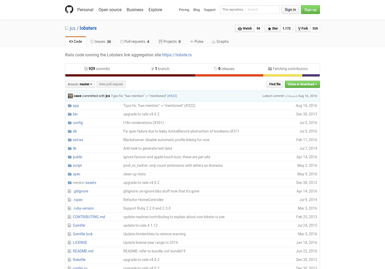View the 929 commits history
Image resolution: width=385 pixels, height=269 pixels.
[x=97, y=69]
